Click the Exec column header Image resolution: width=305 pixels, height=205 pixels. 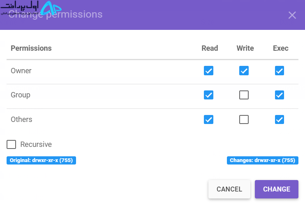coord(280,48)
